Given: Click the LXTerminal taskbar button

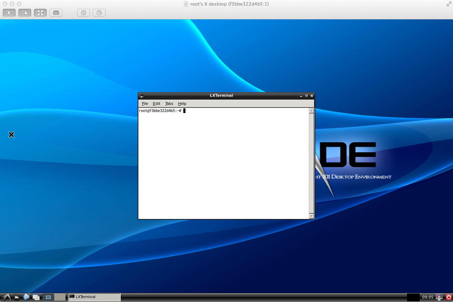Looking at the screenshot, I should tap(94, 297).
